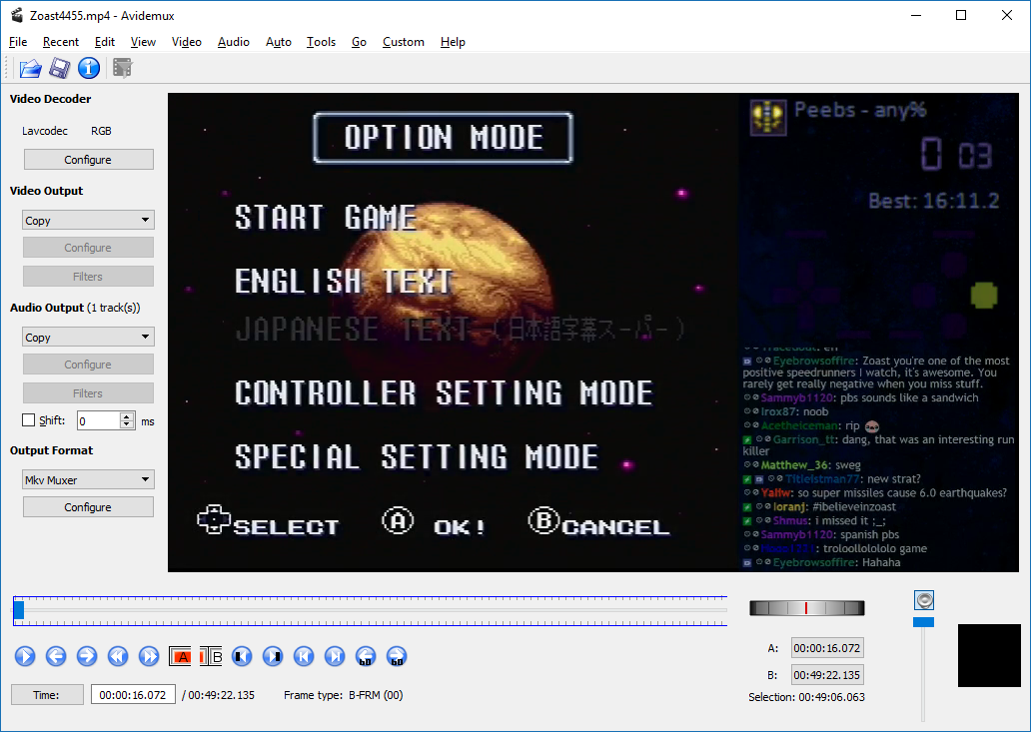Seek forward 60 seconds
1031x732 pixels.
click(397, 656)
